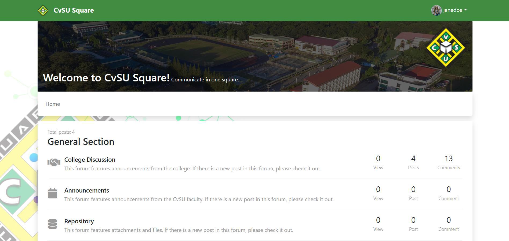Screen dimensions: 509x241
Task: Click the View count for Announcements
Action: click(378, 189)
